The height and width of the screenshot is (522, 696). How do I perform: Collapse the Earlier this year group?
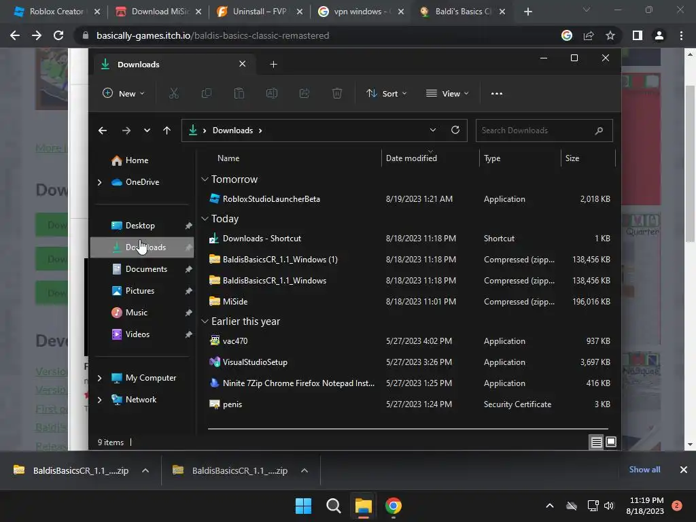[x=205, y=321]
